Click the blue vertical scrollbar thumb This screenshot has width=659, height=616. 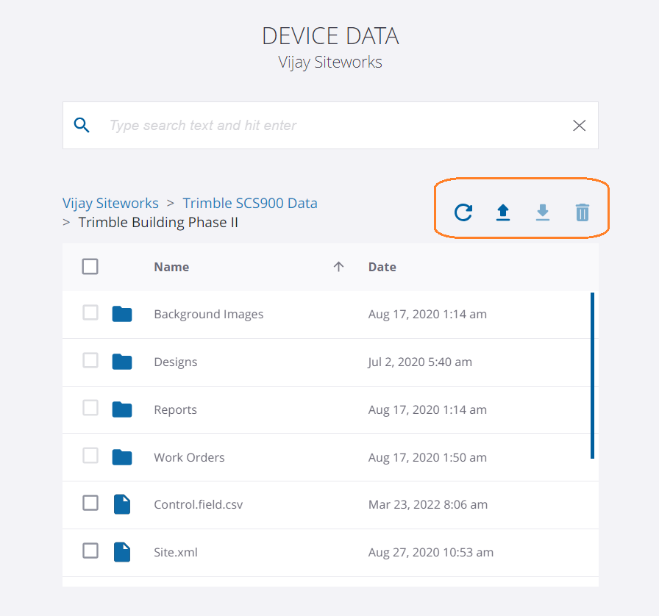click(x=592, y=376)
